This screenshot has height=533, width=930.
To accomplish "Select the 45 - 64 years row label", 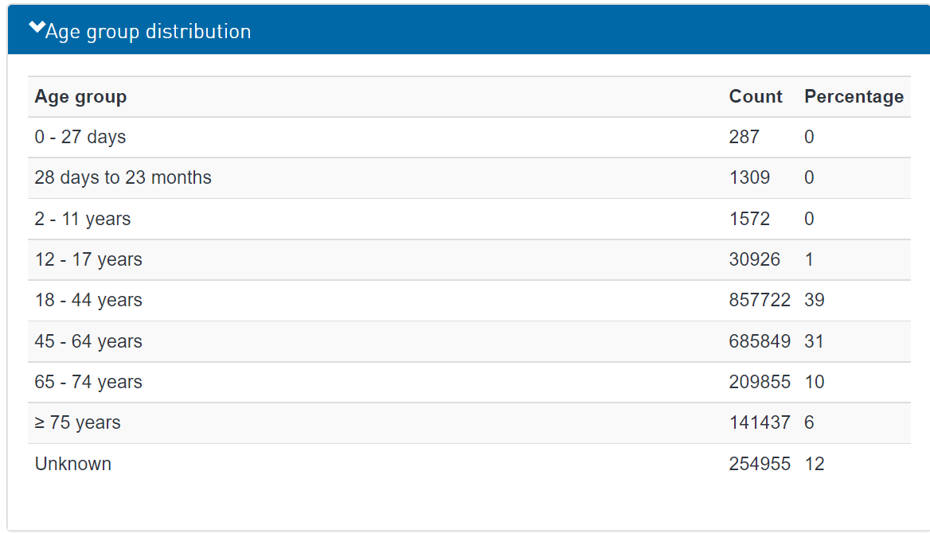I will [x=88, y=341].
